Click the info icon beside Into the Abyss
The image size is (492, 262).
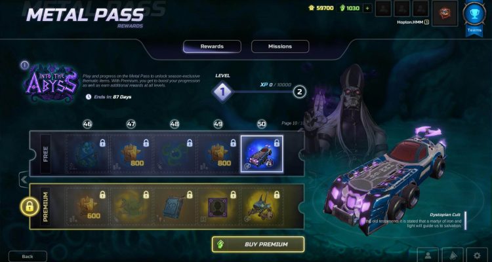[x=25, y=65]
